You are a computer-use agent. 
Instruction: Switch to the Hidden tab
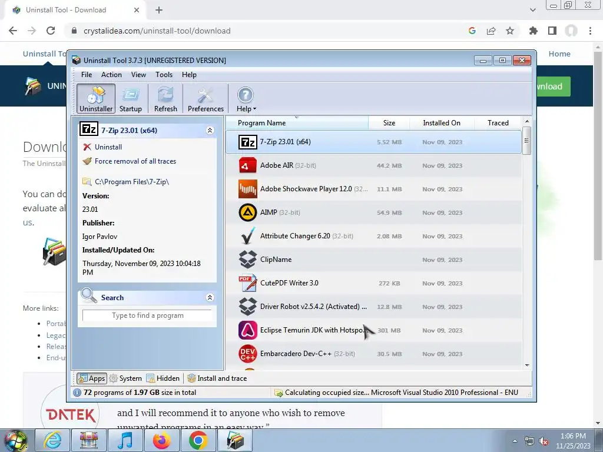tap(163, 378)
